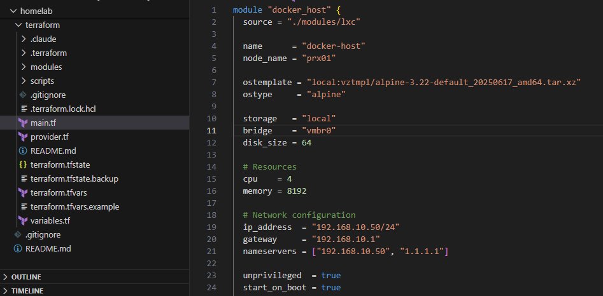Expand the modules folder chevron
This screenshot has width=603, height=296.
[24, 67]
